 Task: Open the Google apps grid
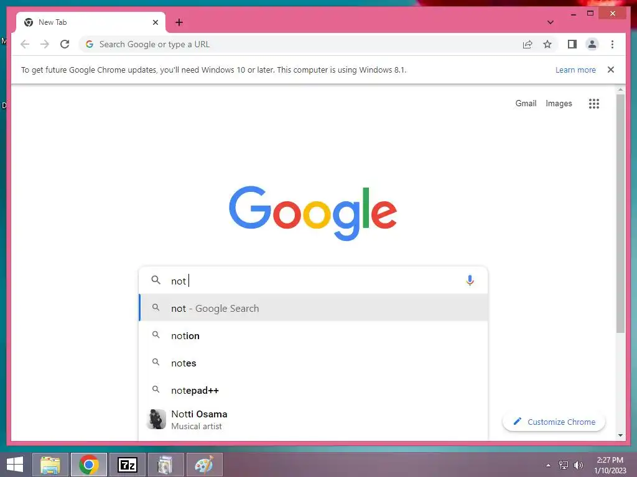click(x=593, y=104)
